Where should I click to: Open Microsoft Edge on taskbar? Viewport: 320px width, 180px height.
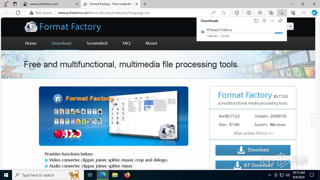[x=103, y=175]
